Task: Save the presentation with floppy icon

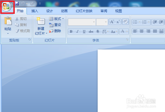Action: (17, 4)
